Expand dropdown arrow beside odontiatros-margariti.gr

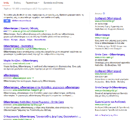pyautogui.click(x=44, y=90)
